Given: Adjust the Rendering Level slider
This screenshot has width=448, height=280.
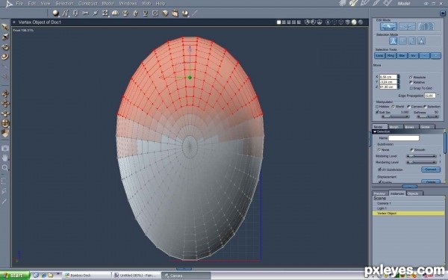Looking at the screenshot, I should 421,162.
